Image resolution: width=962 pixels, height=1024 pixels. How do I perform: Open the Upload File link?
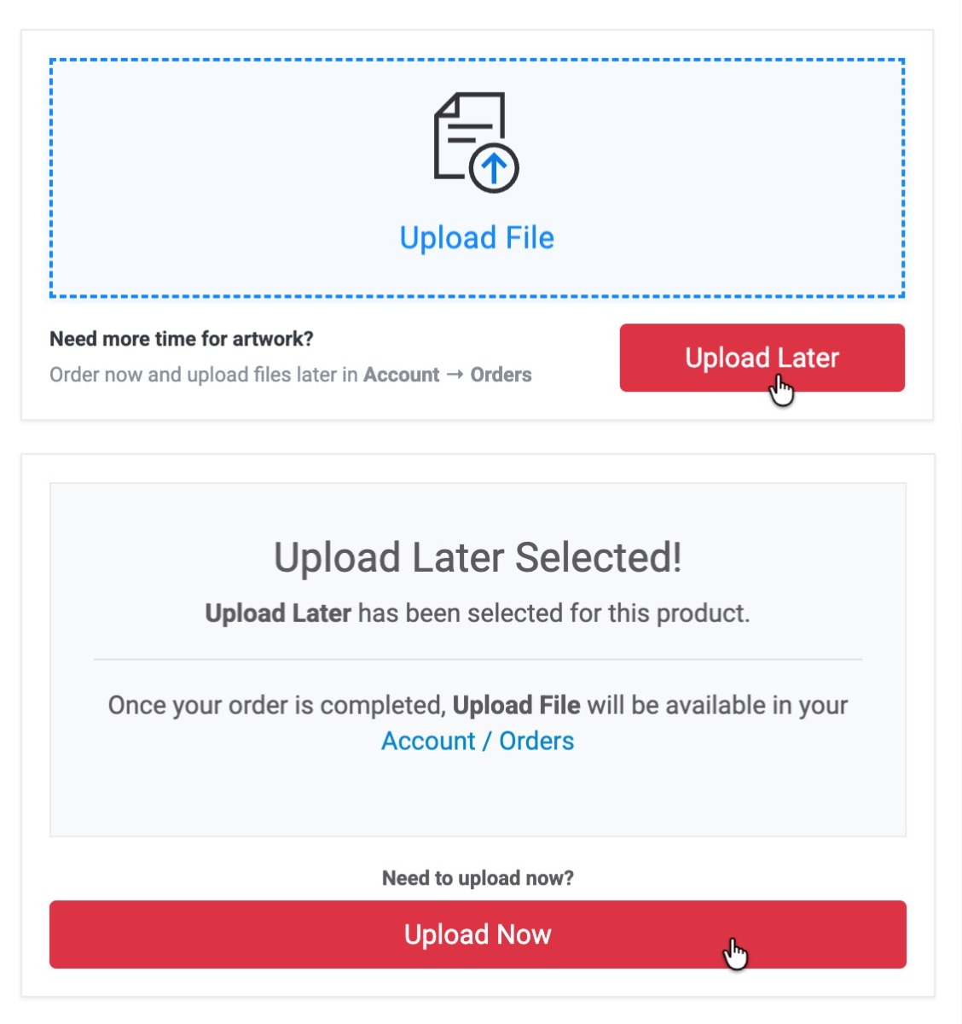[476, 237]
